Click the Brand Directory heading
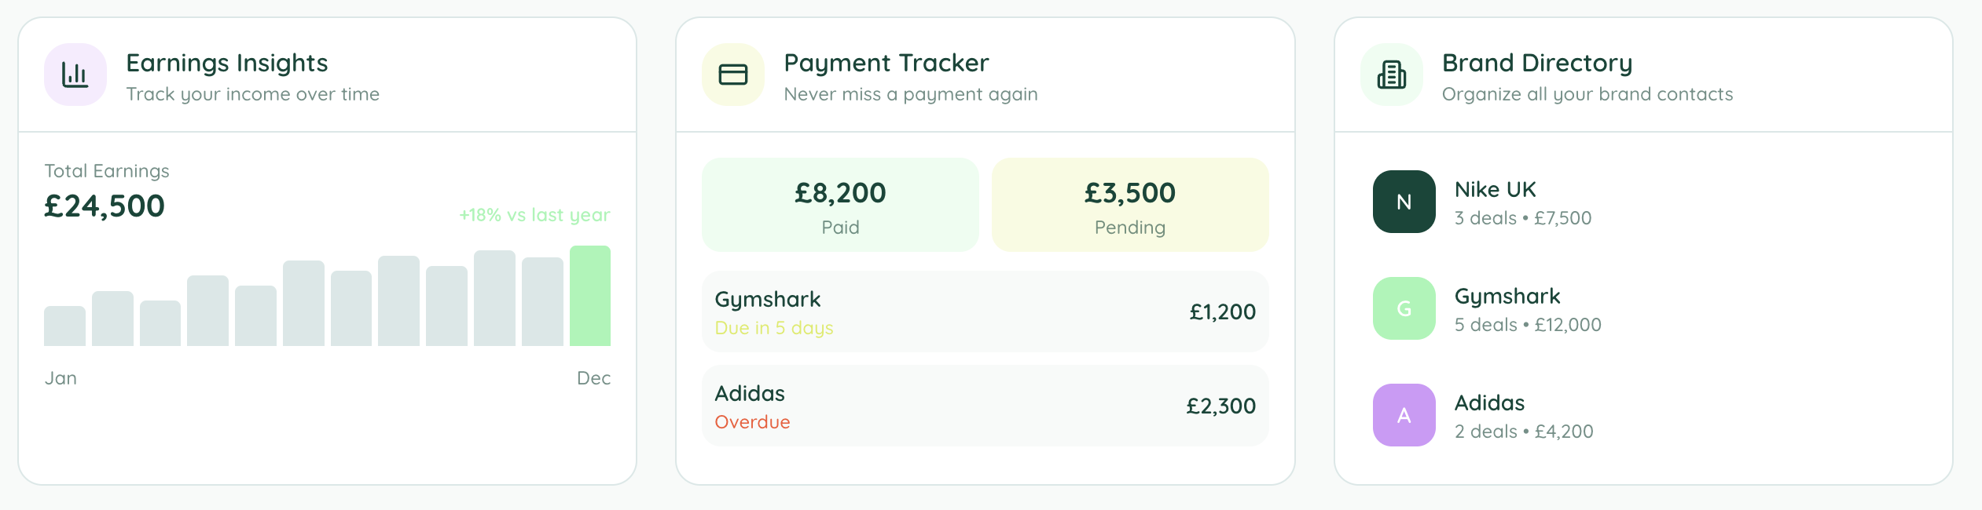Viewport: 1982px width, 510px height. 1537,63
